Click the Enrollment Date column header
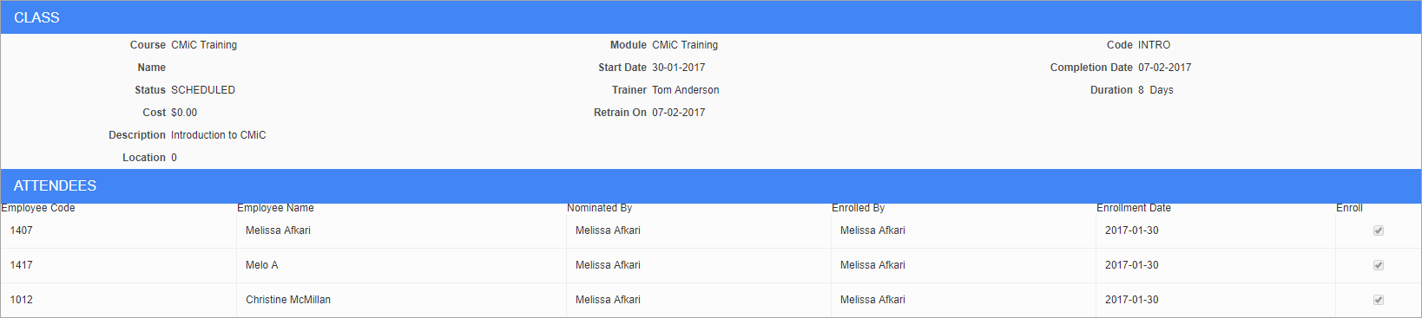This screenshot has height=318, width=1422. [1133, 208]
